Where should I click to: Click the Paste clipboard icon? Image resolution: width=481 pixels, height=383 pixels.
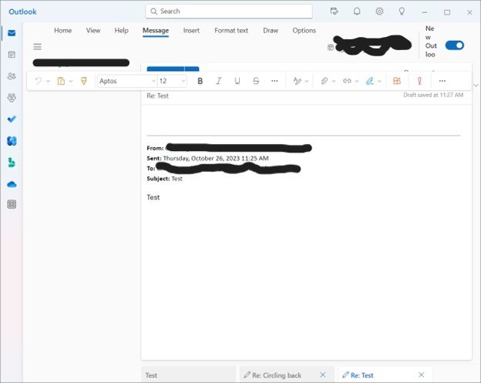pos(61,81)
